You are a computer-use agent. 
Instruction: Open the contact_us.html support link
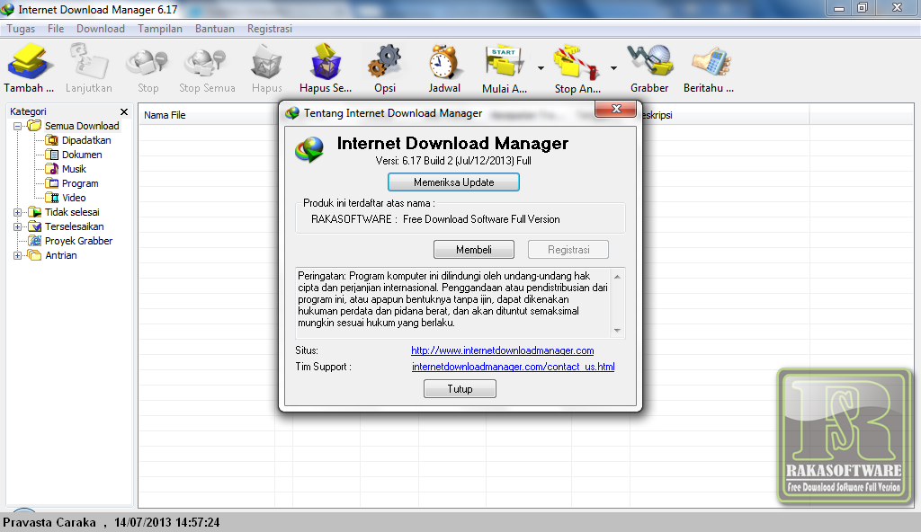pos(514,367)
